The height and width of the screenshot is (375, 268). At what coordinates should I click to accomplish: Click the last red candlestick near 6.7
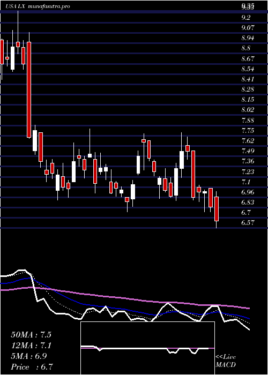point(217,209)
